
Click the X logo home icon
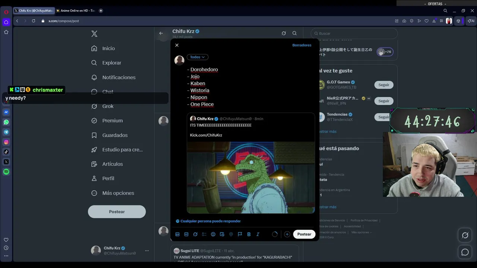(x=94, y=34)
